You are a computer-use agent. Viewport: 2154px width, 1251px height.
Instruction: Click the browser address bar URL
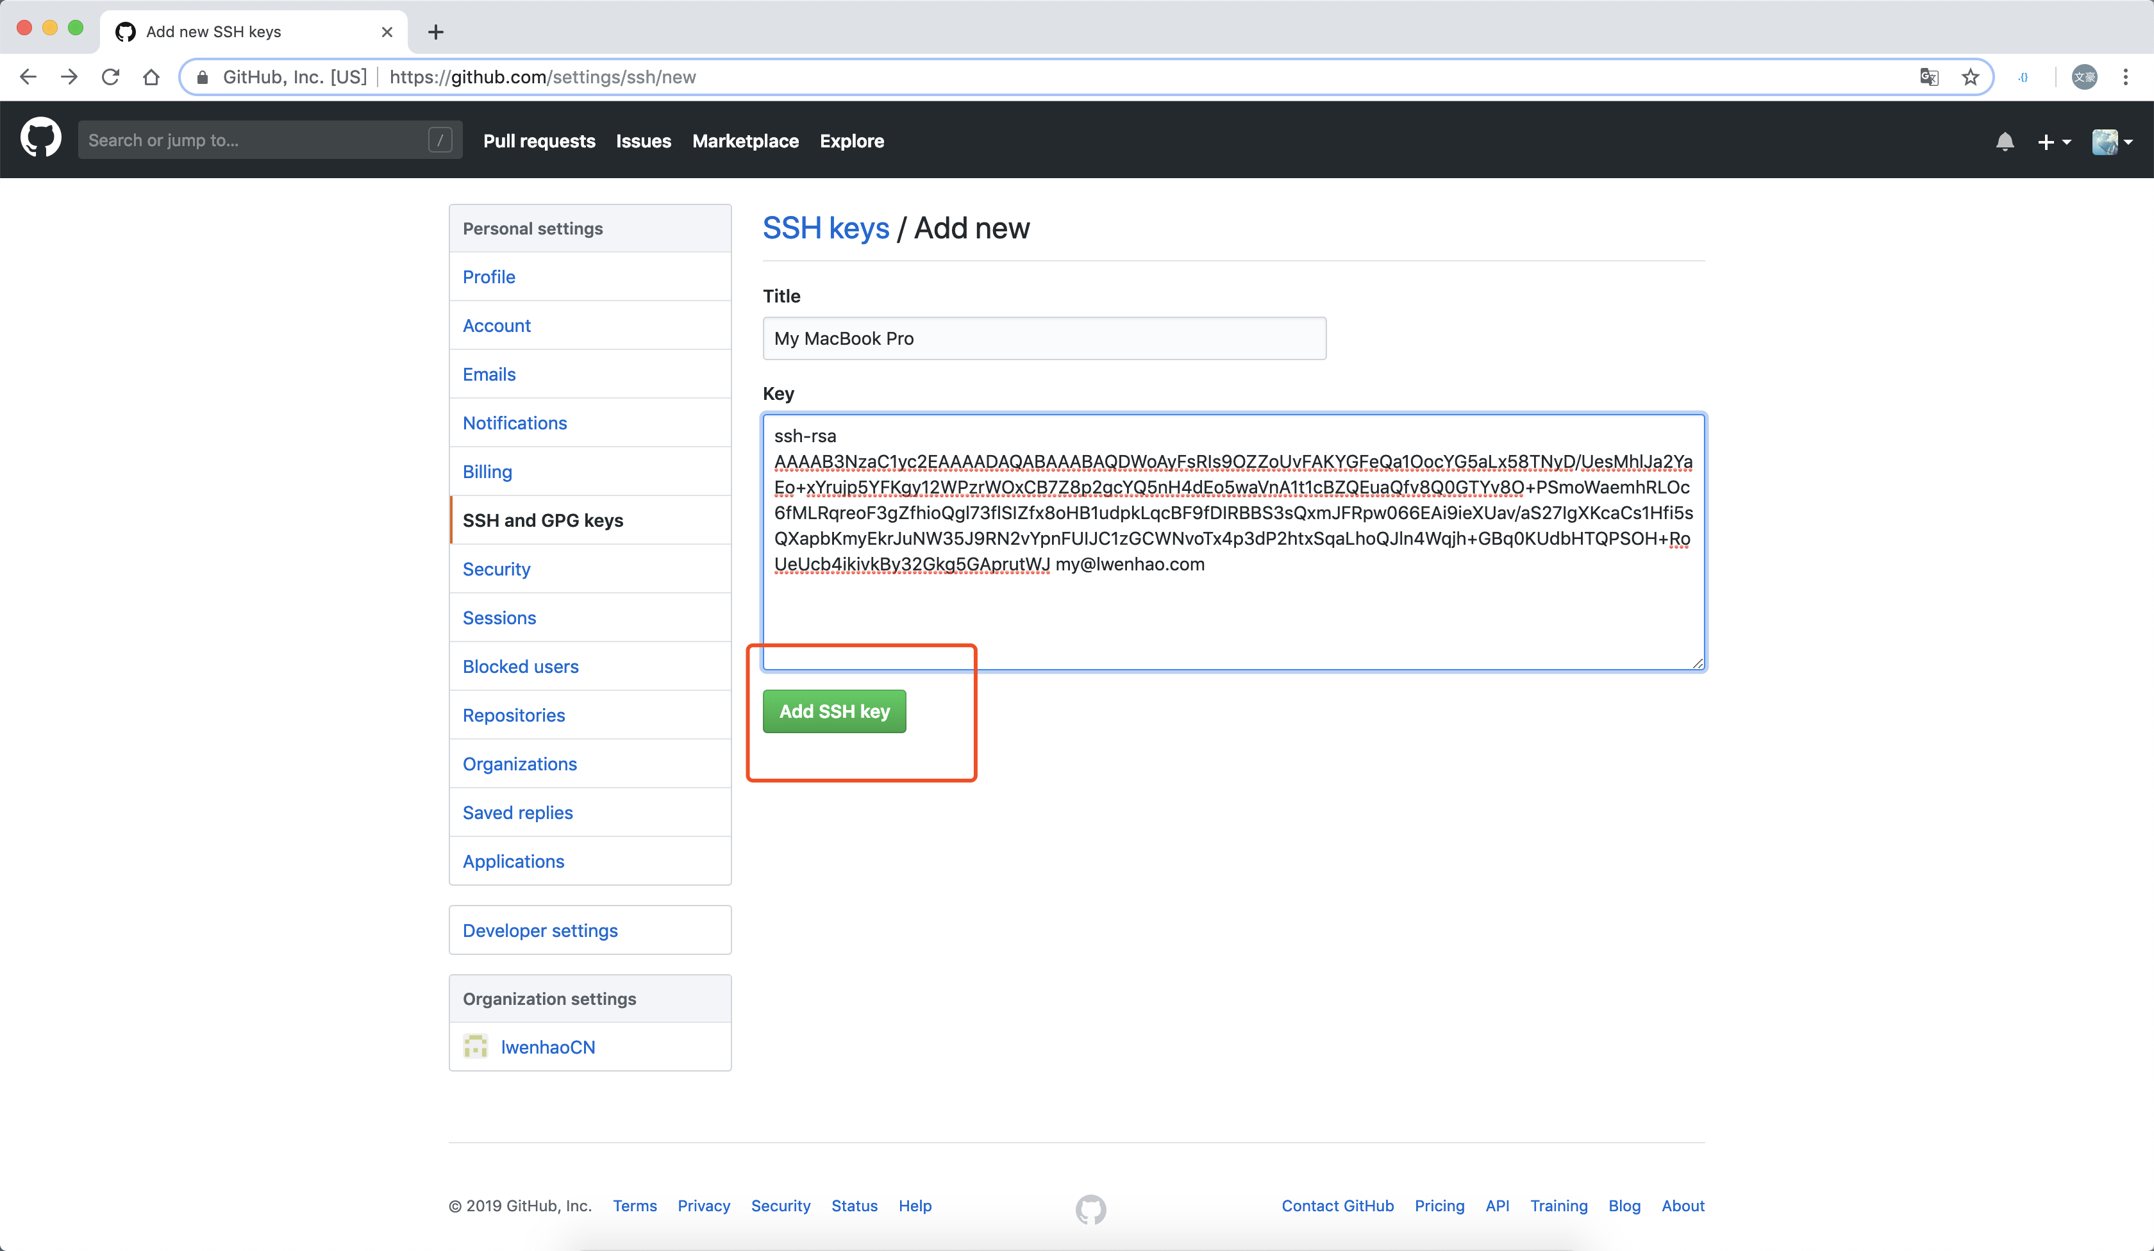point(542,77)
